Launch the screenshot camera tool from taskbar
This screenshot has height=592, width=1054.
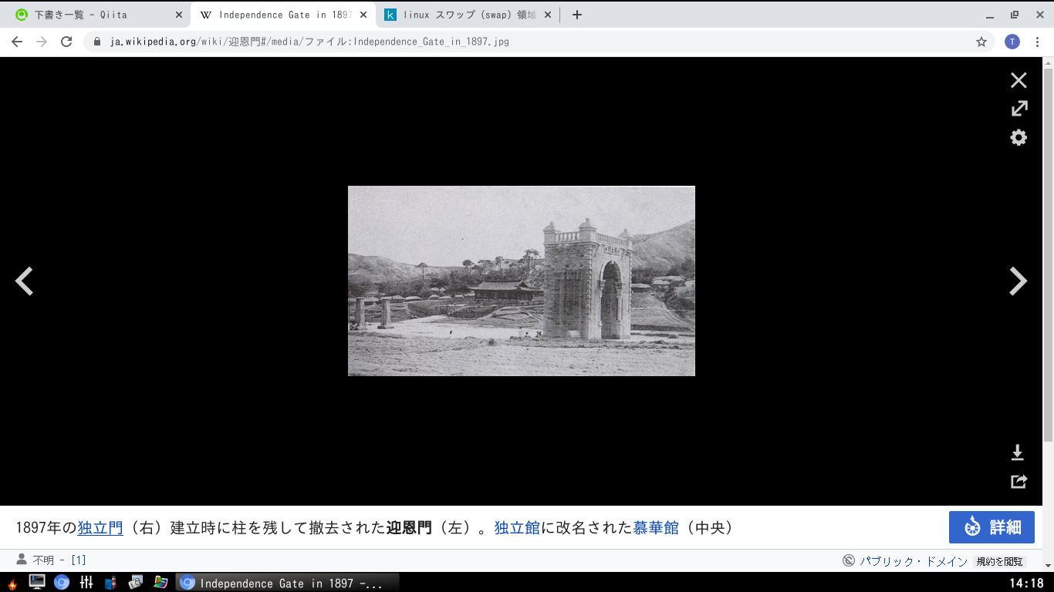tap(137, 584)
